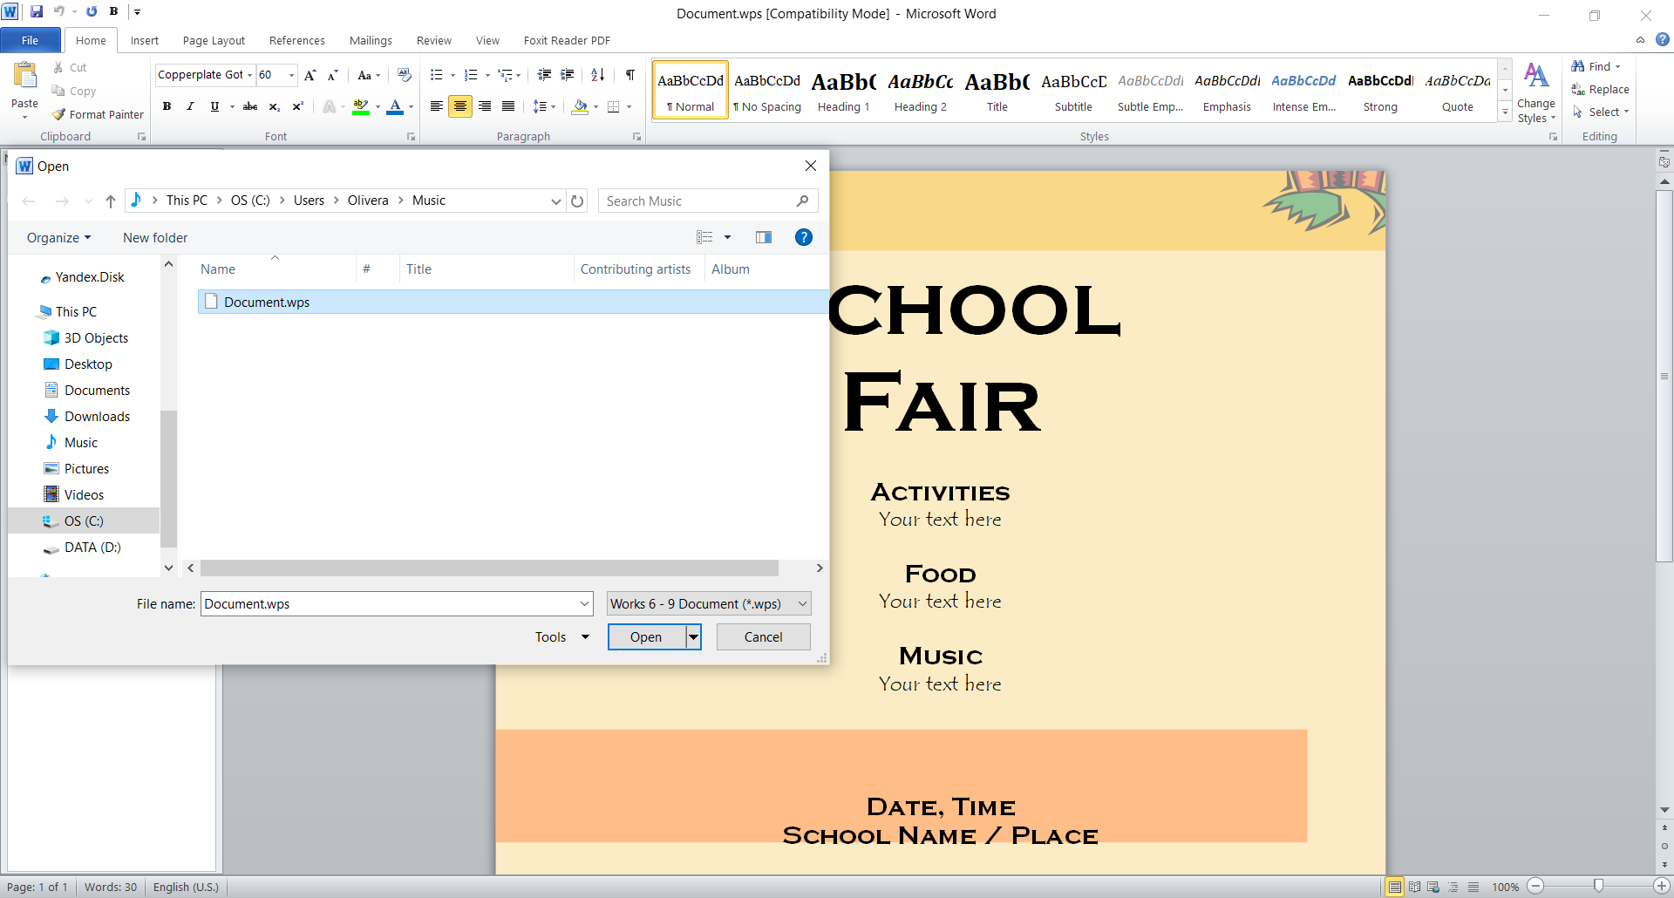Viewport: 1674px width, 898px height.
Task: Select Downloads in the navigation tree
Action: tap(97, 417)
